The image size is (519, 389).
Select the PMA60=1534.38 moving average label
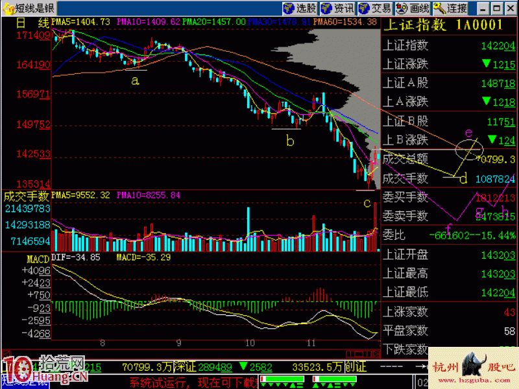[x=345, y=22]
